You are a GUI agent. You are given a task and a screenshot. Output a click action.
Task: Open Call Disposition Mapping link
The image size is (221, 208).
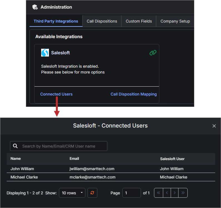click(x=134, y=94)
